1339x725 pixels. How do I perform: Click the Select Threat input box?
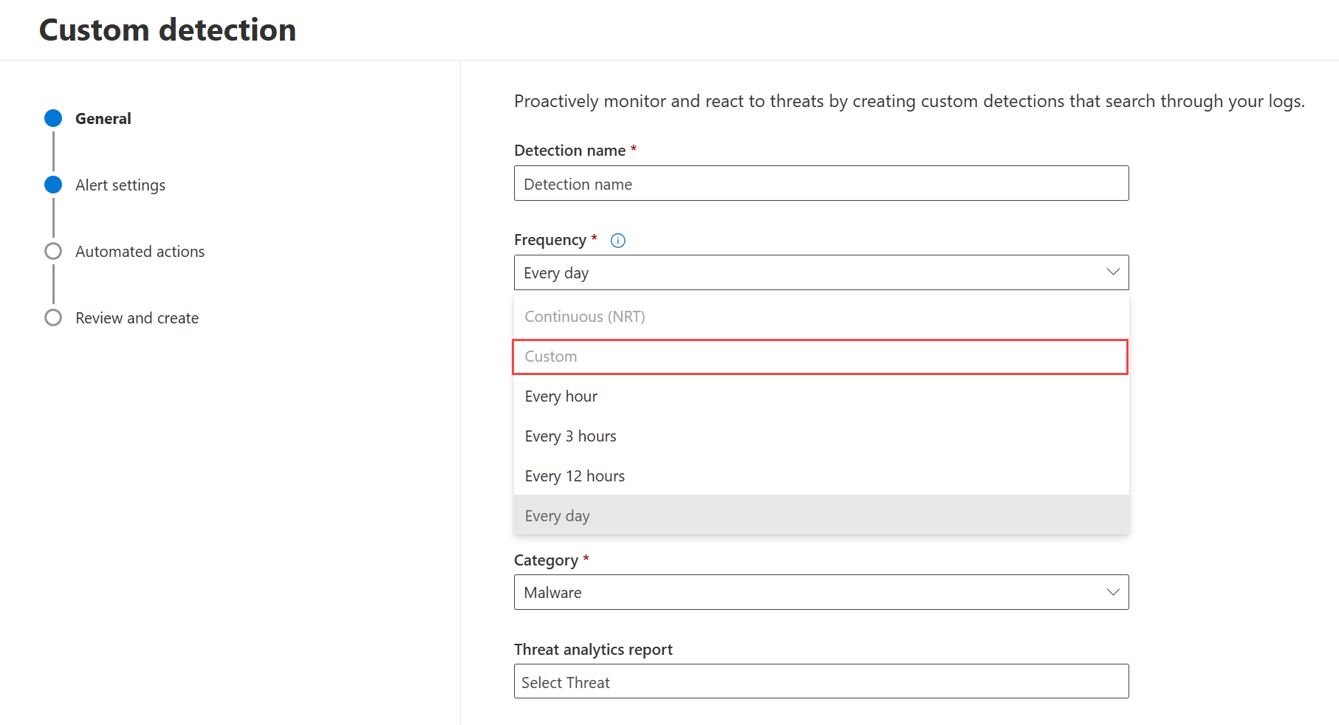tap(821, 681)
